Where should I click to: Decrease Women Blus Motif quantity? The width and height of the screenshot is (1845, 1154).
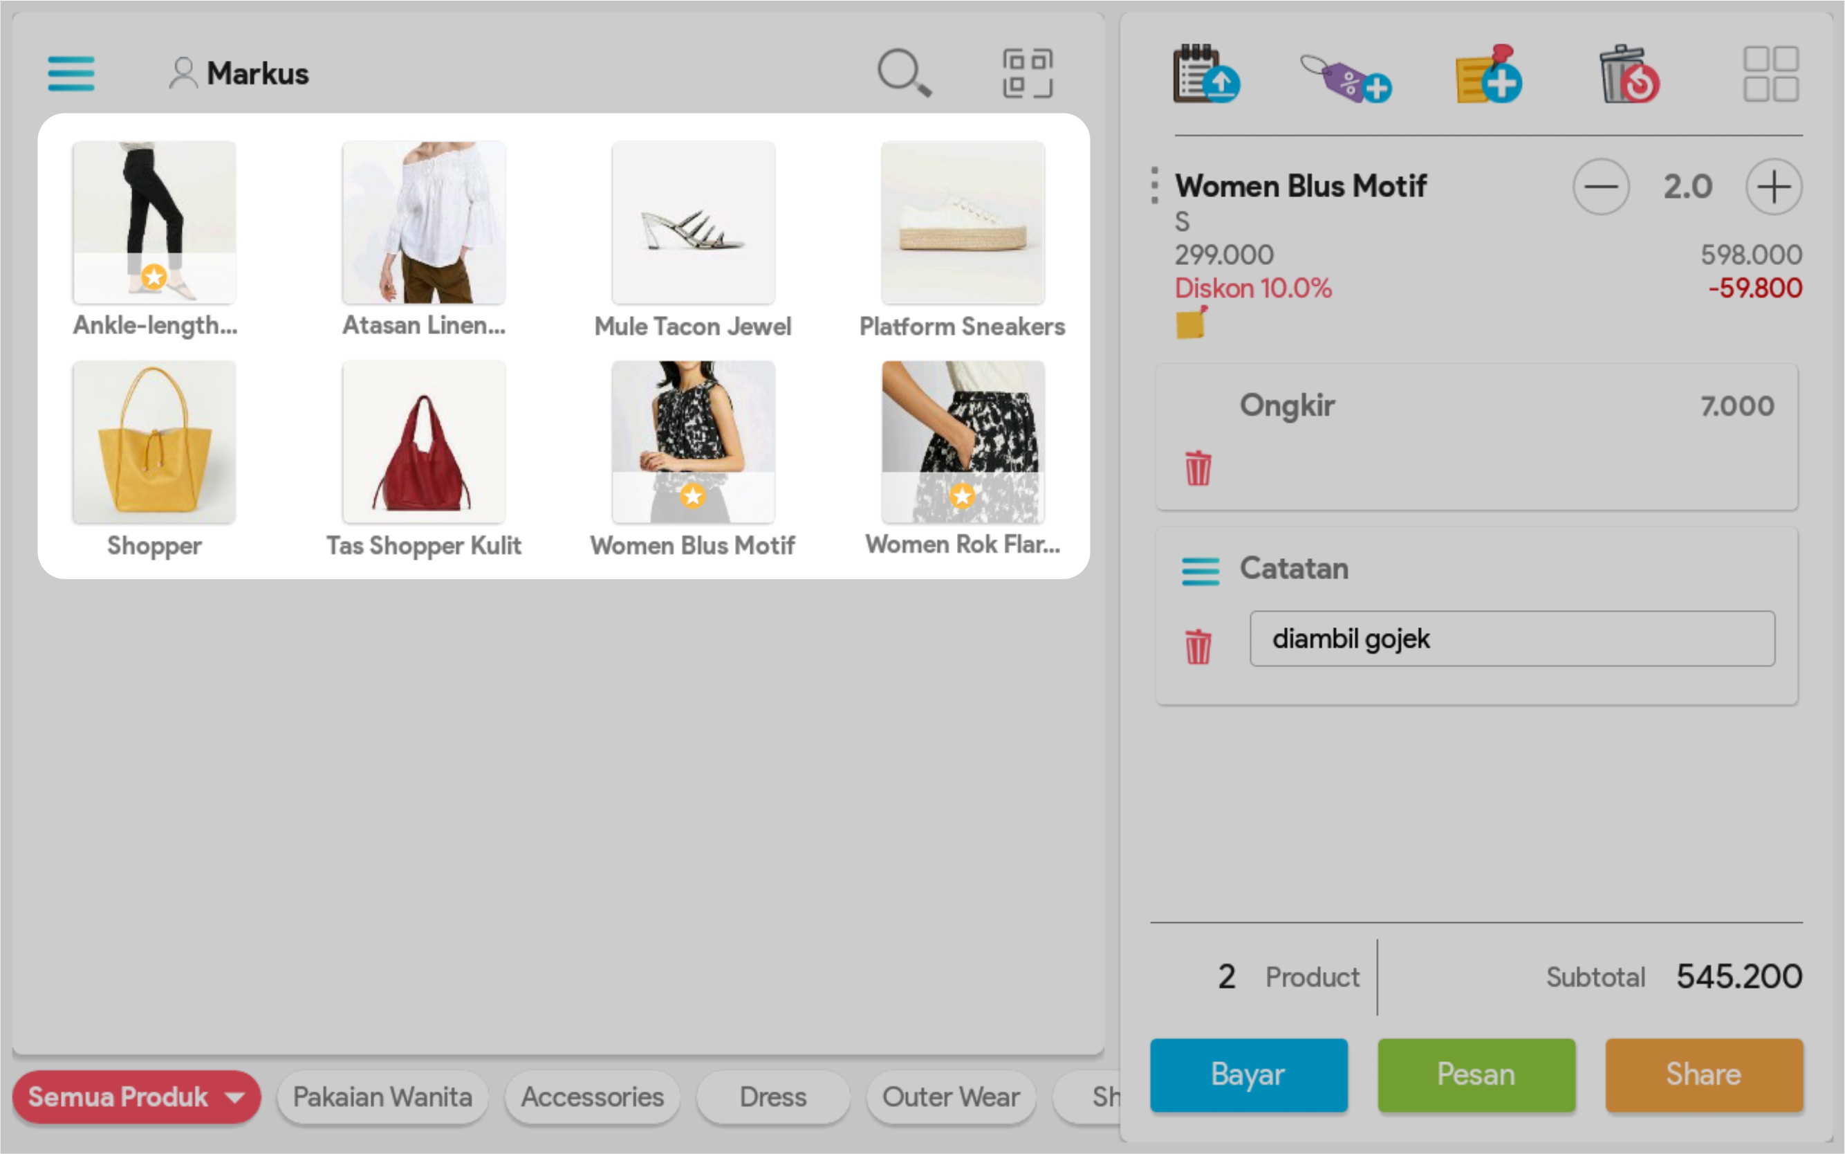pos(1600,186)
